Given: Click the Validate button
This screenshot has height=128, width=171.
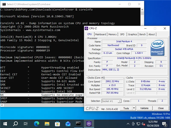Looking at the screenshot, I should point(144,108).
